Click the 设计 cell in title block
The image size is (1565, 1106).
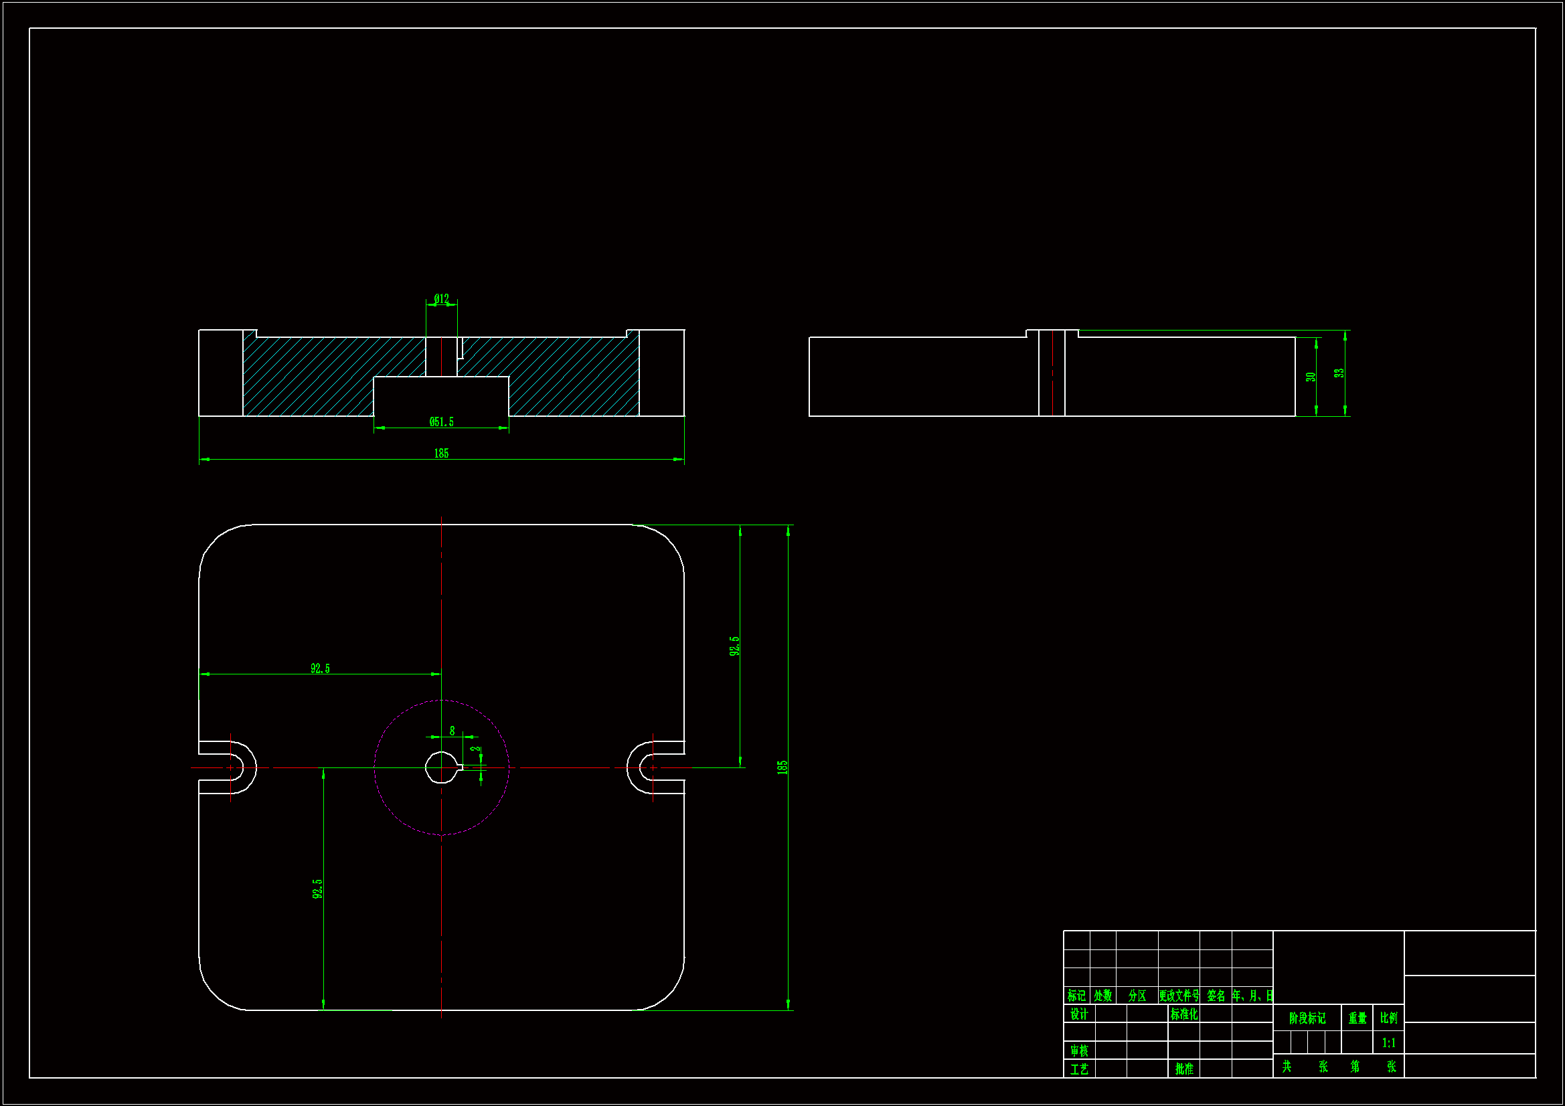pos(1079,1014)
